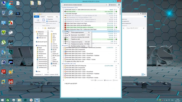Click the star icon for Updates MS Office 2003 Pre SP4
This screenshot has width=182, height=102.
[114, 61]
